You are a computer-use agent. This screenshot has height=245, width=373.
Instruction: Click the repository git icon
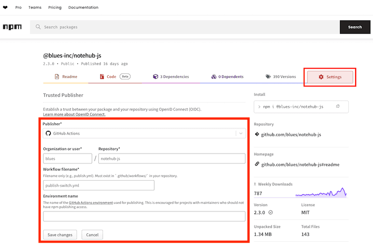coord(257,134)
